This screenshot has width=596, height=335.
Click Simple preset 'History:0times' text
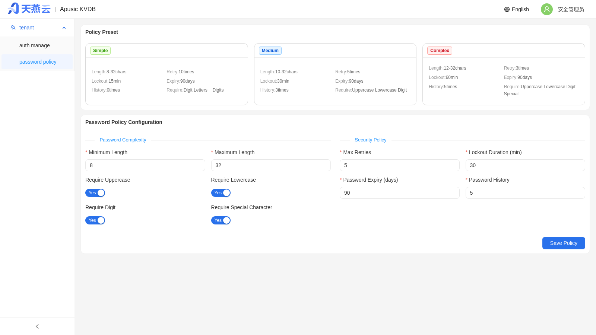[x=106, y=90]
